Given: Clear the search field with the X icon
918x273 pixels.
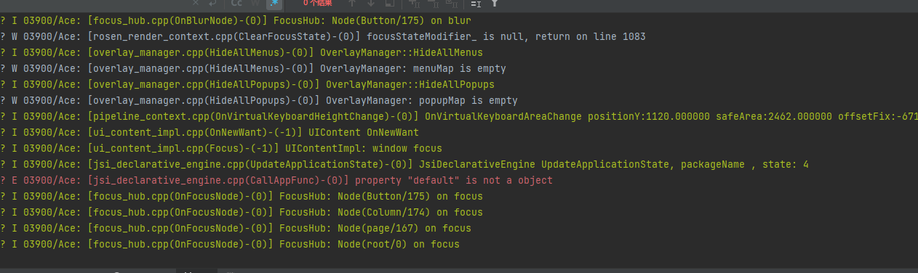Looking at the screenshot, I should tap(196, 3).
